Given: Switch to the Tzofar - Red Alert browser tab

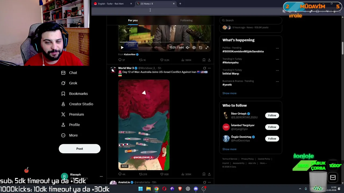Looking at the screenshot, I should pos(111,4).
